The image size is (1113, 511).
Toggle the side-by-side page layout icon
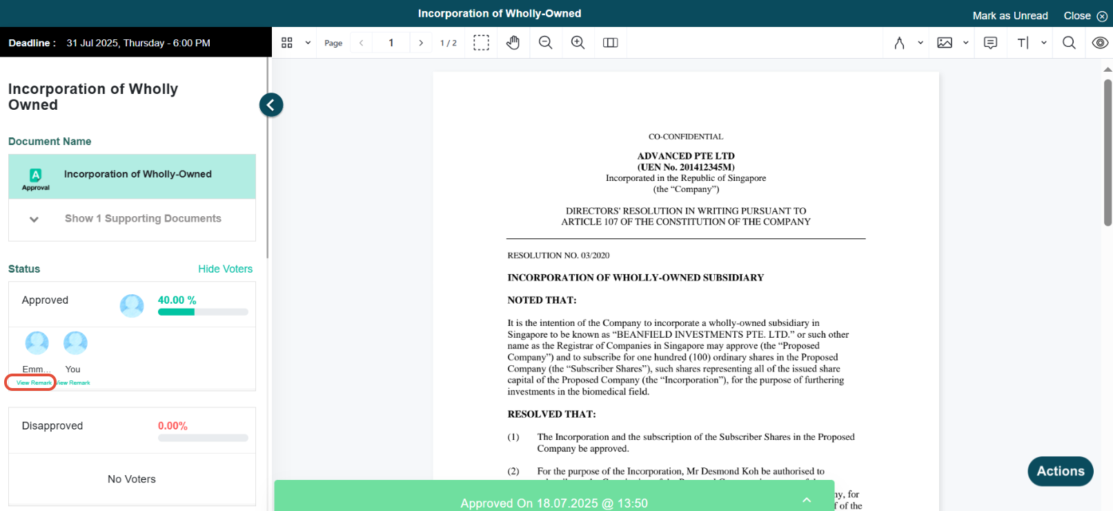pos(611,43)
